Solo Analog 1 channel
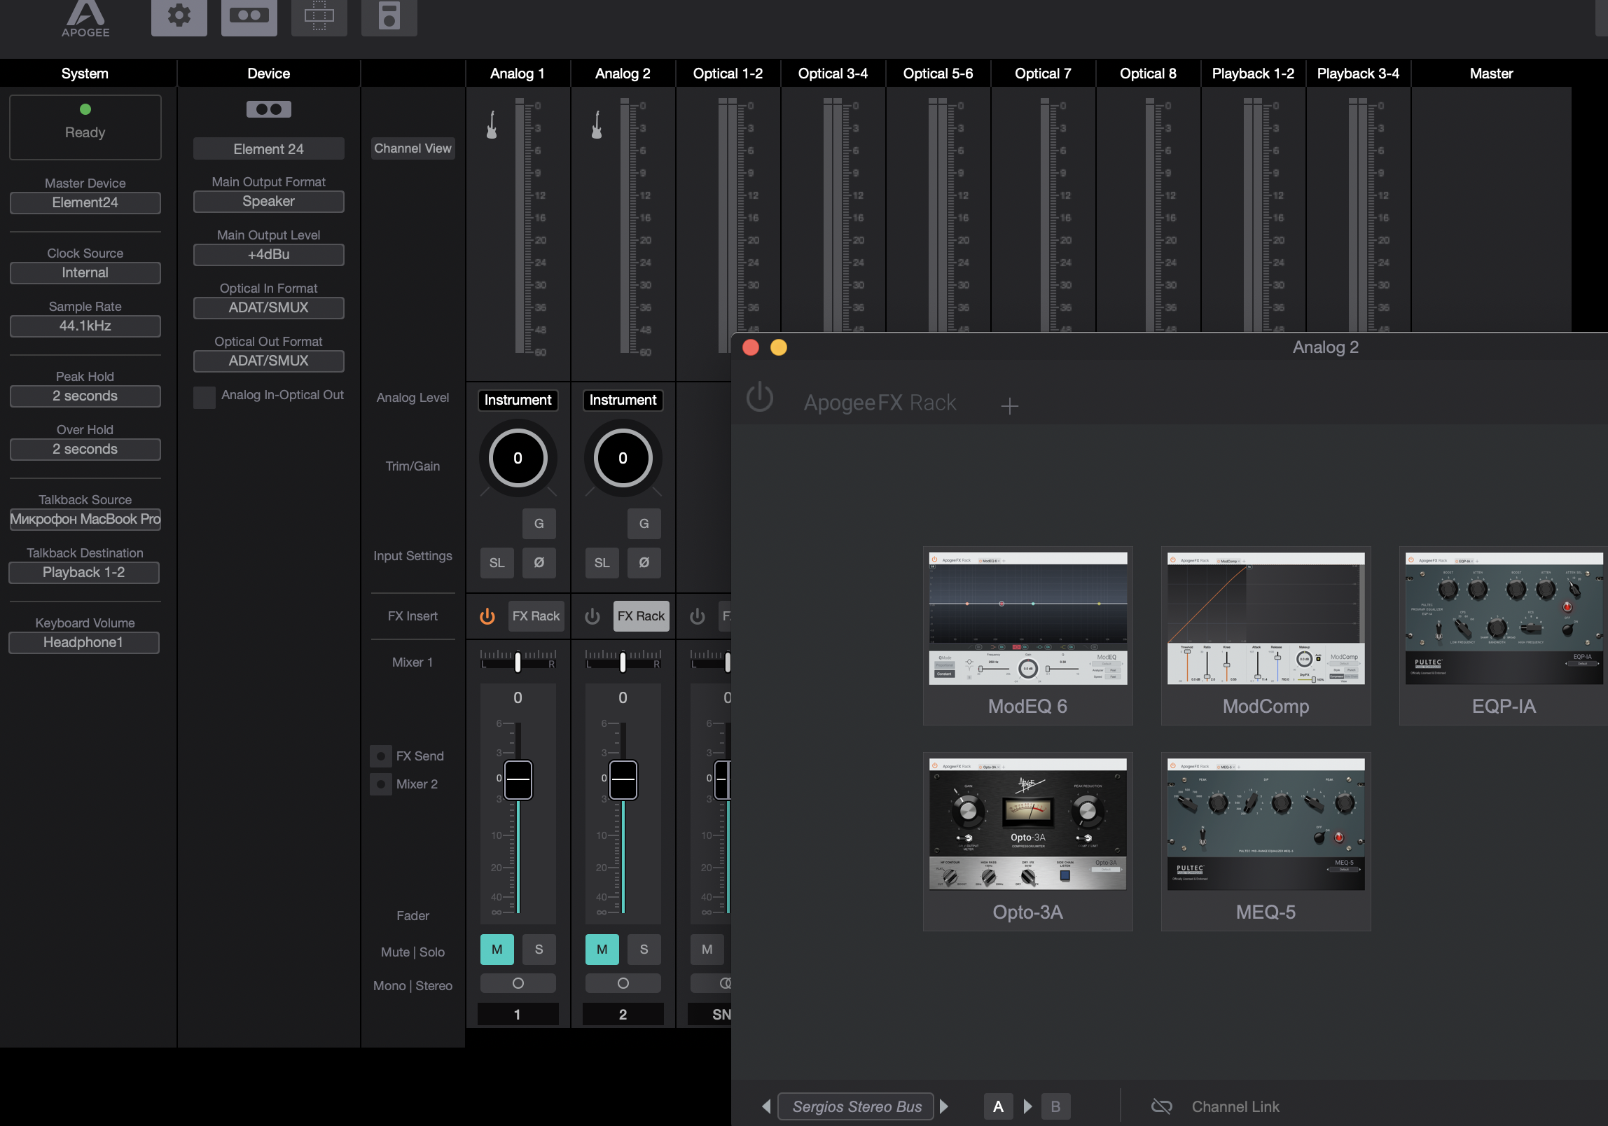 [539, 950]
